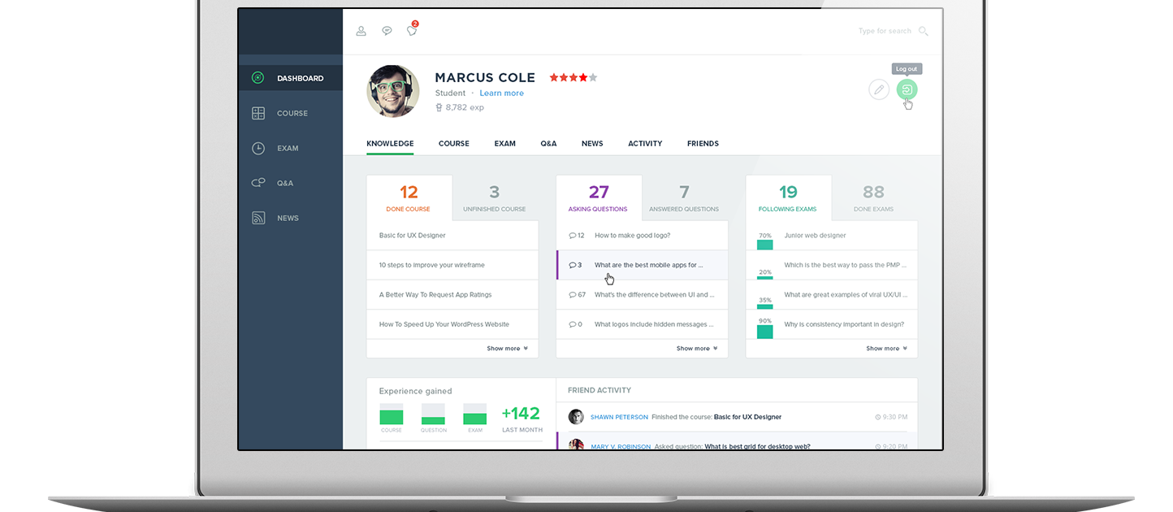
Task: Click the 90% progress bar exam item
Action: coord(843,324)
